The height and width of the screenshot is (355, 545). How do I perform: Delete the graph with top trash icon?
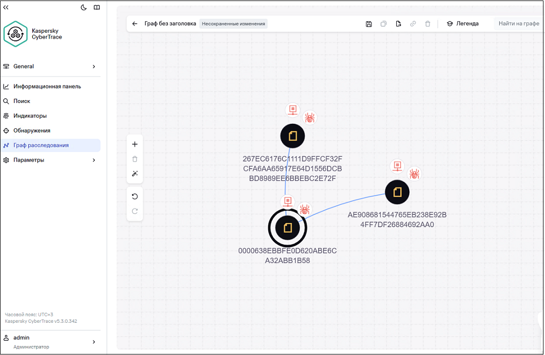coord(428,24)
